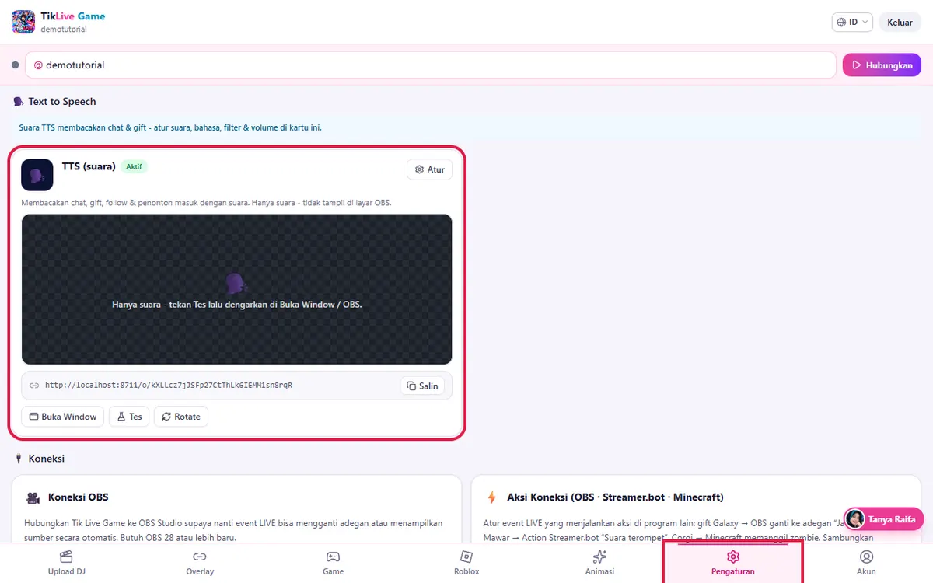Screen dimensions: 933x583
Task: Run a TTS test with Tes
Action: click(x=129, y=417)
